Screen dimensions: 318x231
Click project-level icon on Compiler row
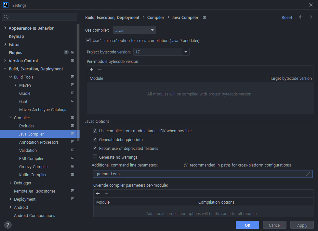pyautogui.click(x=73, y=117)
